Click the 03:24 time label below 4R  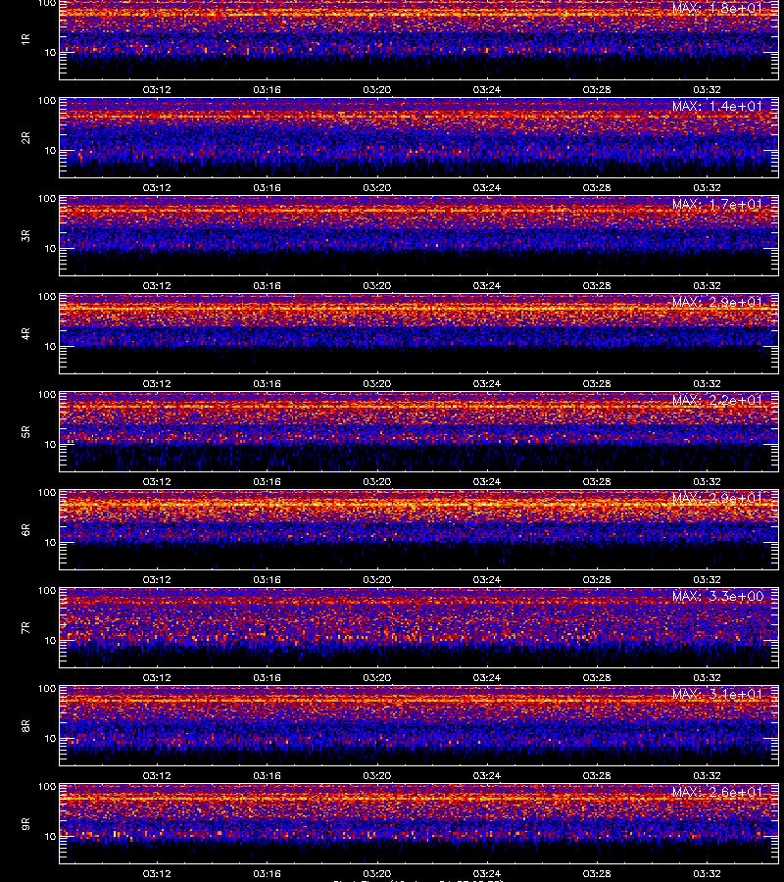click(486, 383)
